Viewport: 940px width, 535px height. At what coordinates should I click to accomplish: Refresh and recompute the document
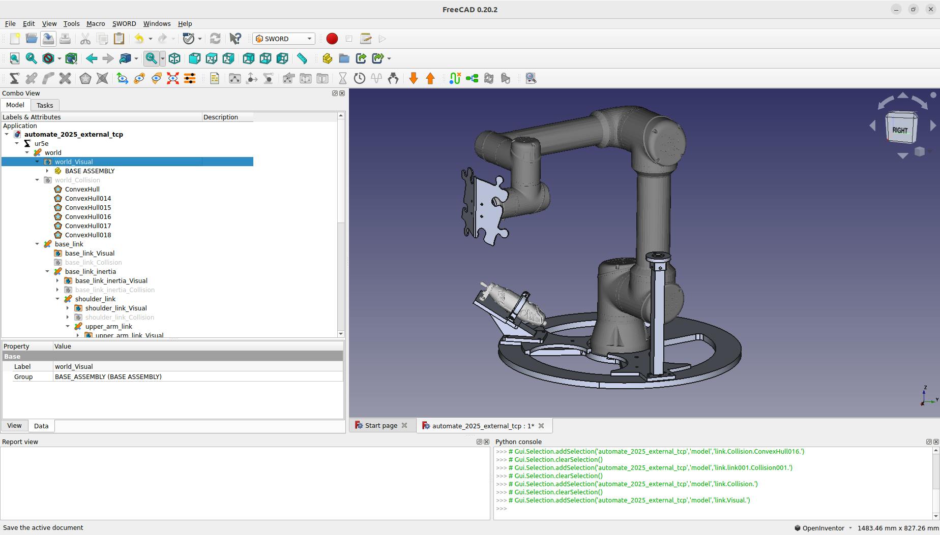tap(215, 39)
